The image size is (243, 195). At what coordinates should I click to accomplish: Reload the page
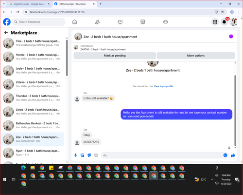(18, 12)
